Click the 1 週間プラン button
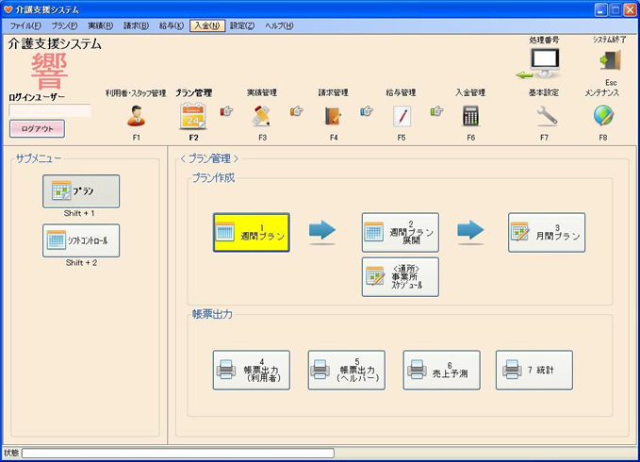 (251, 232)
